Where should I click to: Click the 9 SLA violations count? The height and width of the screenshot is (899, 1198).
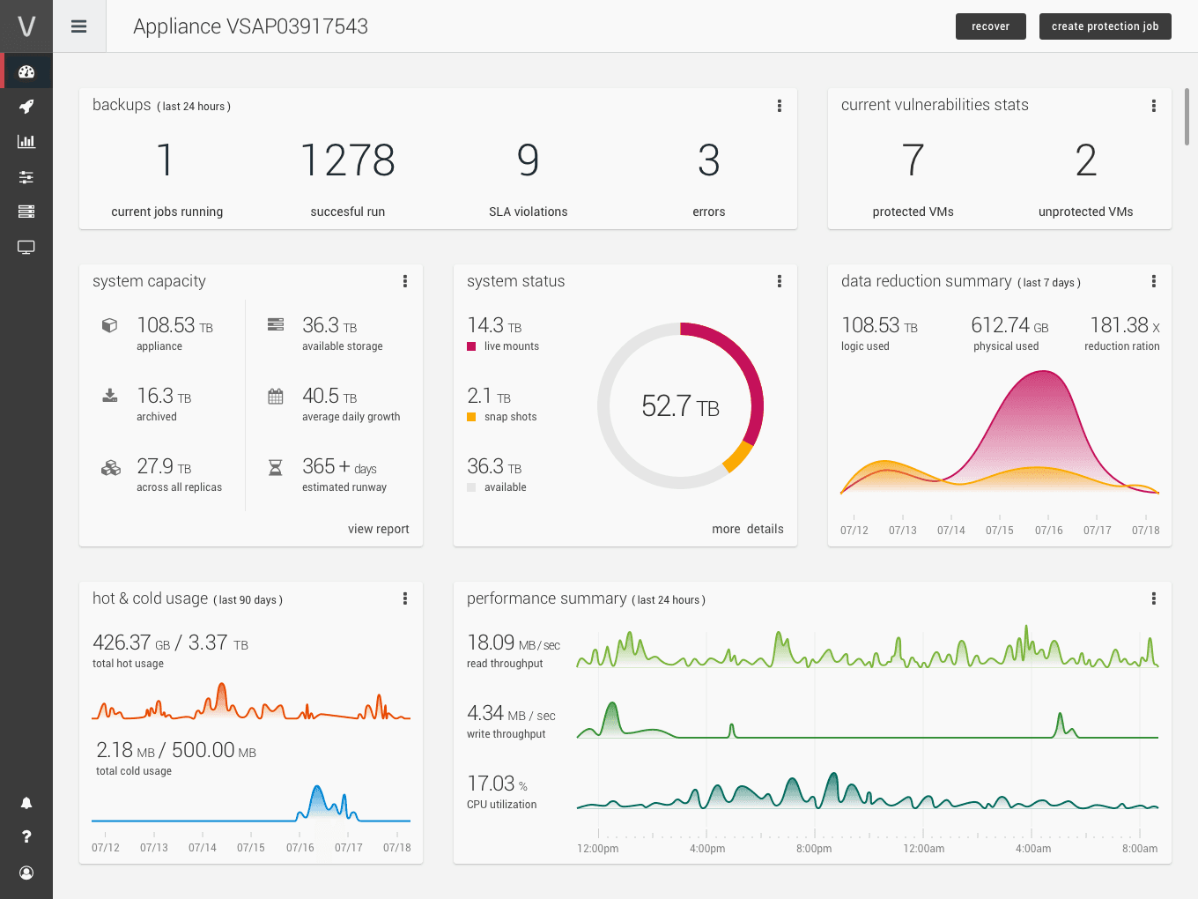(x=529, y=160)
